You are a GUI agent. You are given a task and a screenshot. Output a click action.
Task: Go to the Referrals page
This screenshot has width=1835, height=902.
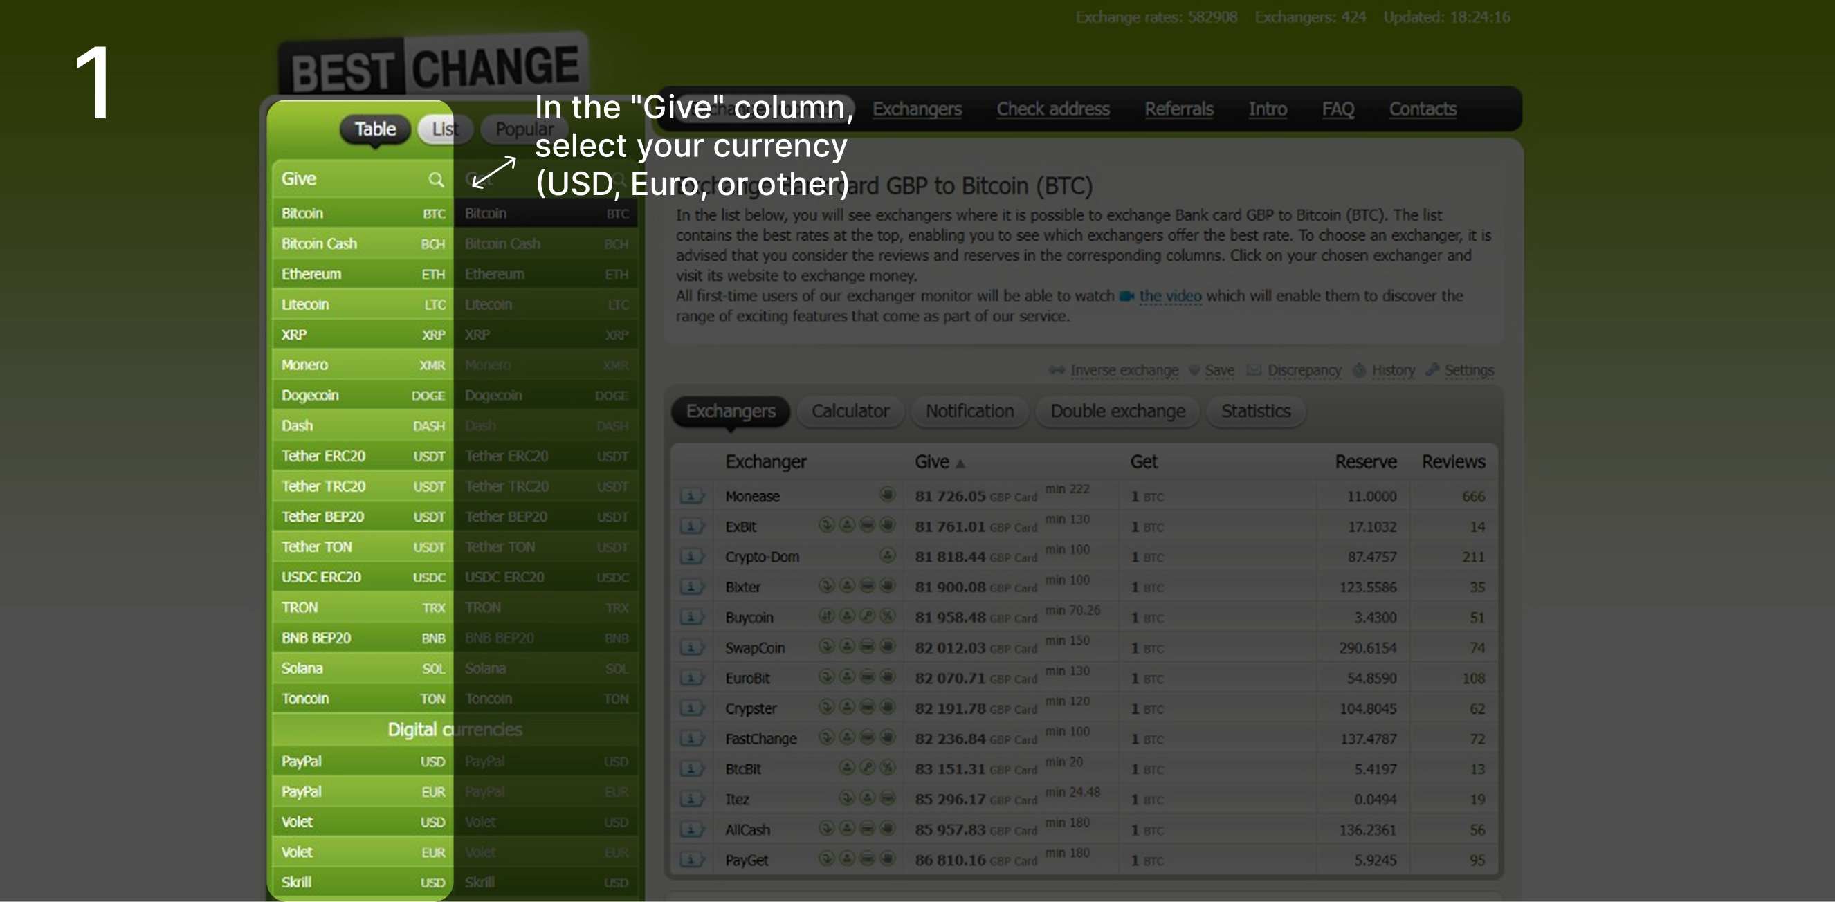[x=1178, y=109]
